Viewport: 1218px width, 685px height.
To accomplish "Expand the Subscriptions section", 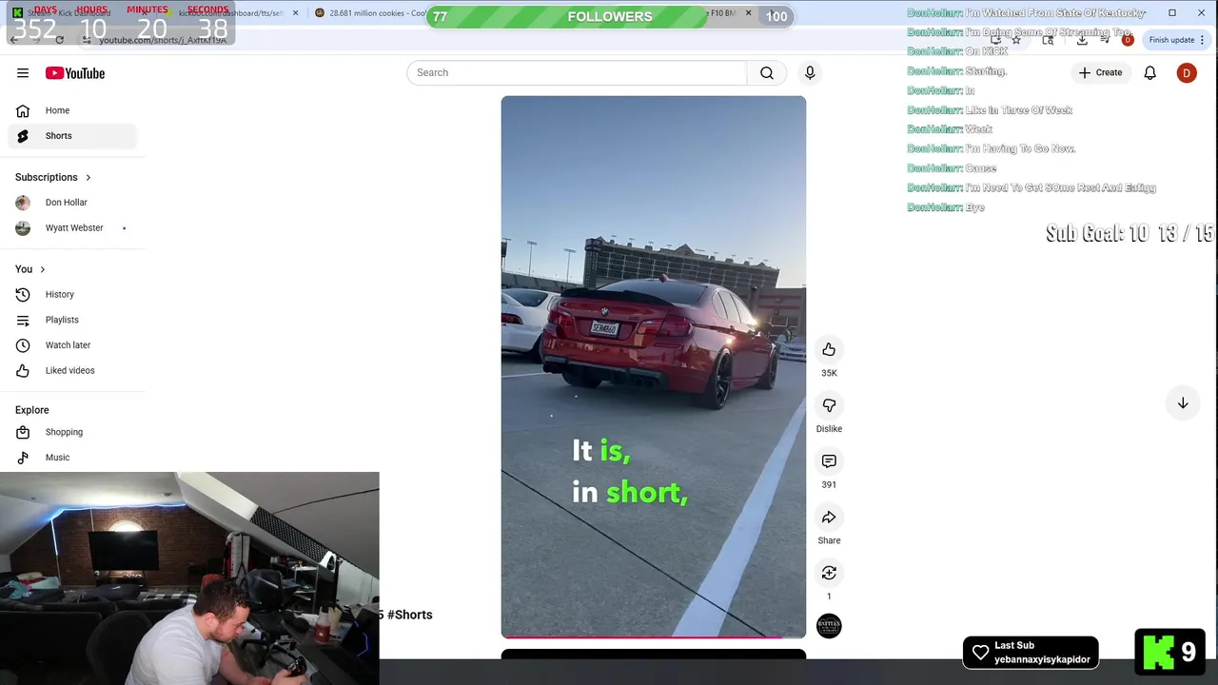I will (53, 177).
